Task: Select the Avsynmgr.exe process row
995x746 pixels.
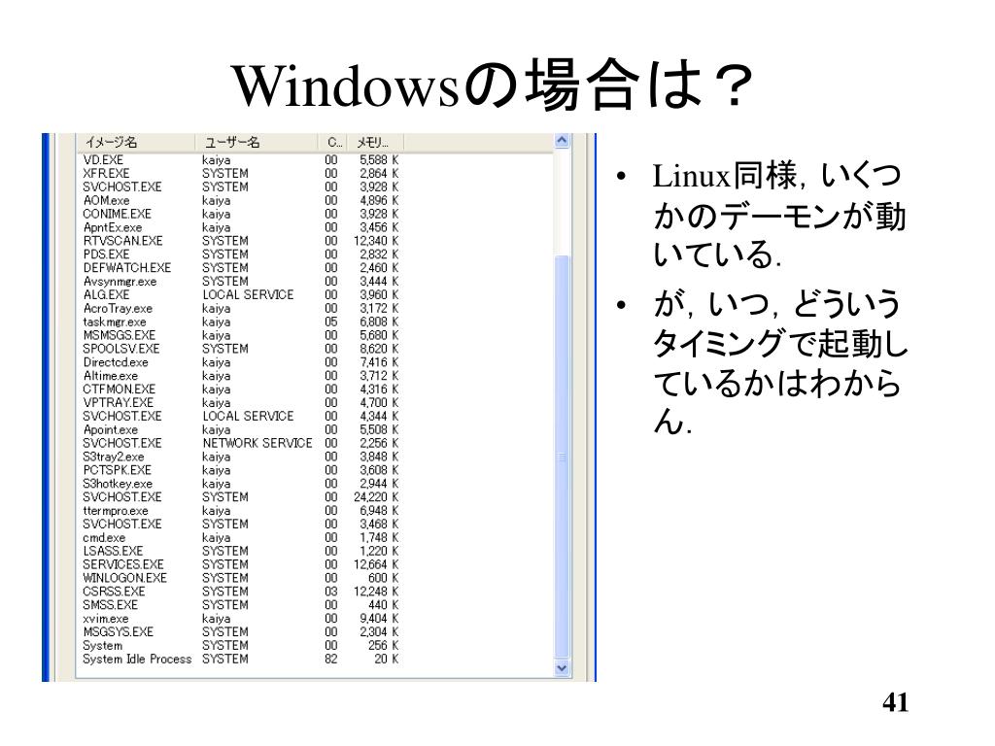Action: point(241,282)
